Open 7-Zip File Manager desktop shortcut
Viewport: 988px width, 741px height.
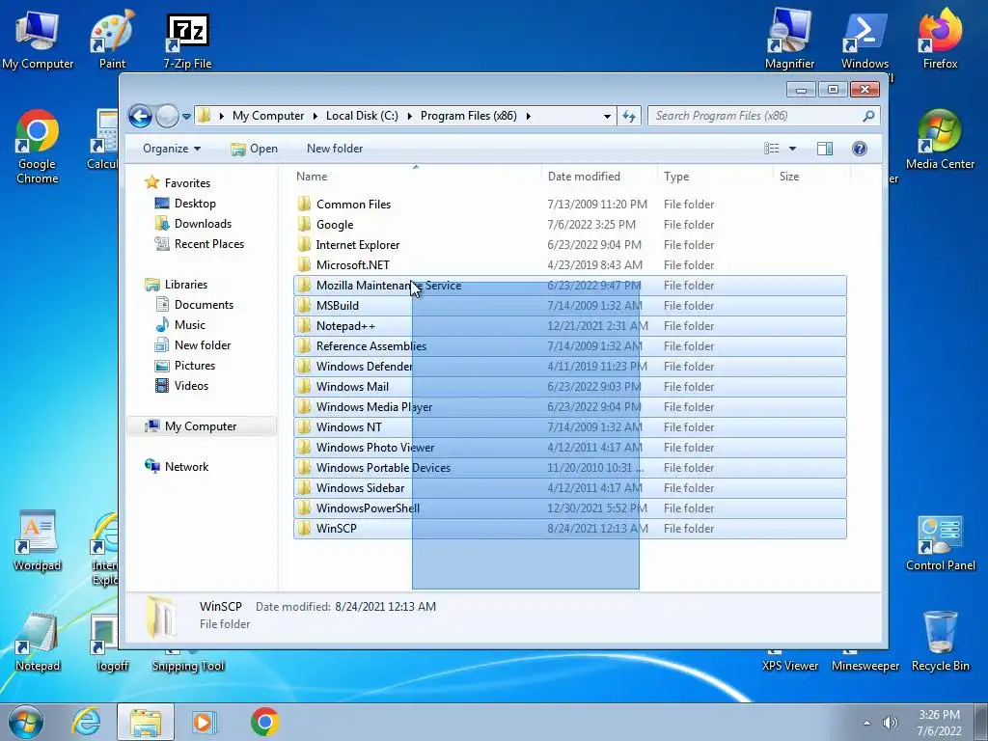tap(187, 39)
